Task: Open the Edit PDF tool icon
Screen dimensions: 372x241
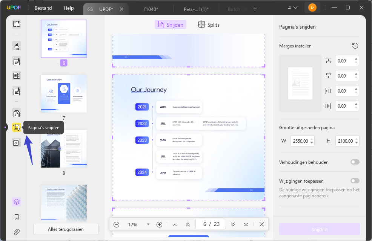Action: pyautogui.click(x=17, y=61)
